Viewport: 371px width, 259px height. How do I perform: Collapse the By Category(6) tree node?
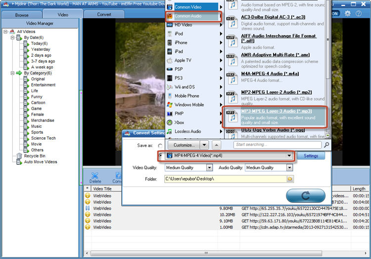(12, 73)
